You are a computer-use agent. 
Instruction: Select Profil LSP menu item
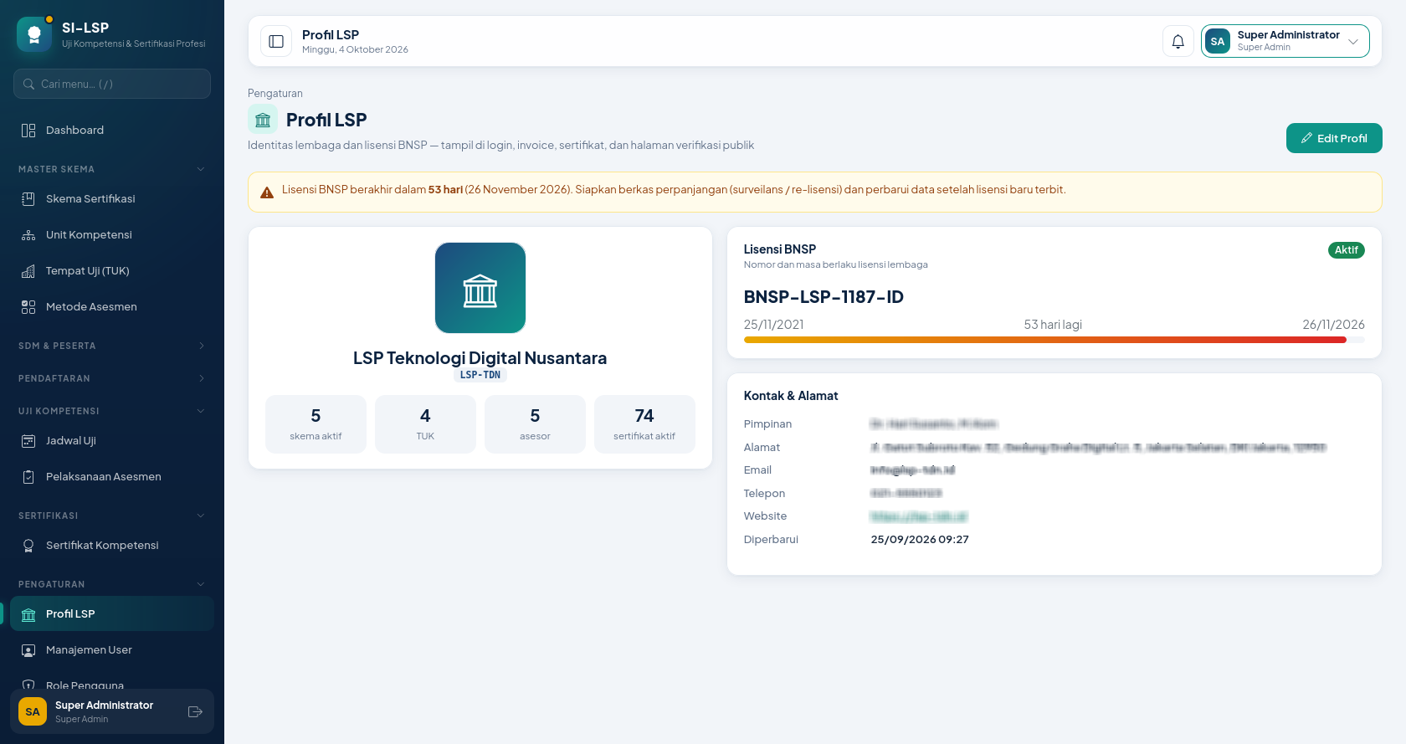coord(112,614)
